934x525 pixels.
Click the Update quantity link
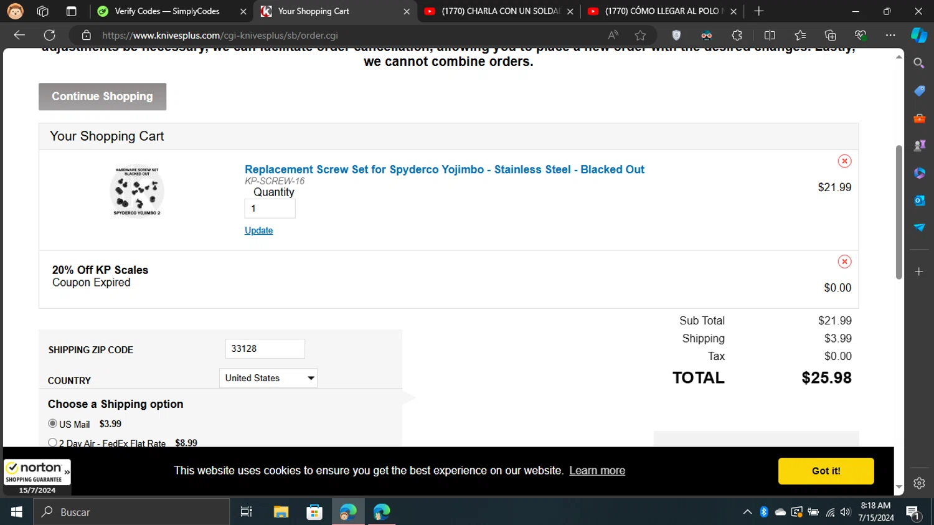tap(259, 230)
